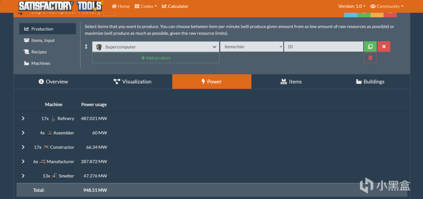423x199 pixels.
Task: Expand the Smelter row chevron
Action: [x=23, y=176]
